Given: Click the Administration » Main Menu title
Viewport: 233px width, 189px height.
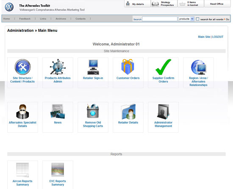Looking at the screenshot, I should coord(32,31).
